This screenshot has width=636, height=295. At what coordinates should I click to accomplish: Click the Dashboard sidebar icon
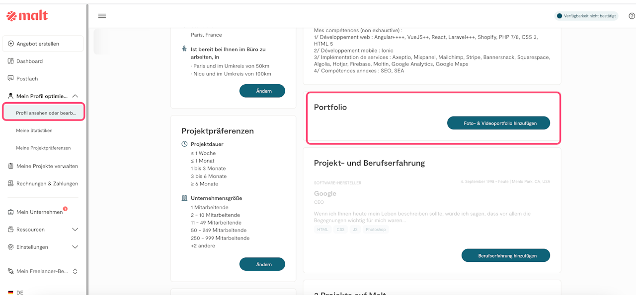(11, 61)
